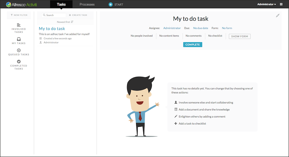Click the Show Form button
Screen dimensions: 289x157
[x=240, y=36]
